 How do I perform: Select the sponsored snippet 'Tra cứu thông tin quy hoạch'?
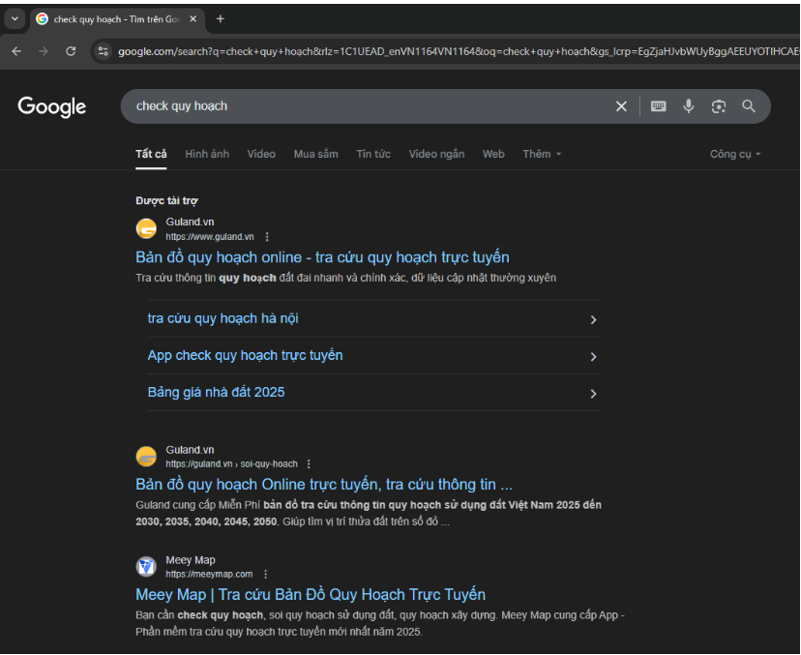[x=345, y=278]
